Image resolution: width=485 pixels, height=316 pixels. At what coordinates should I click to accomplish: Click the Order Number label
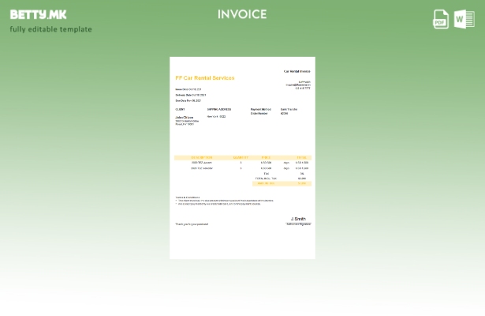(259, 113)
